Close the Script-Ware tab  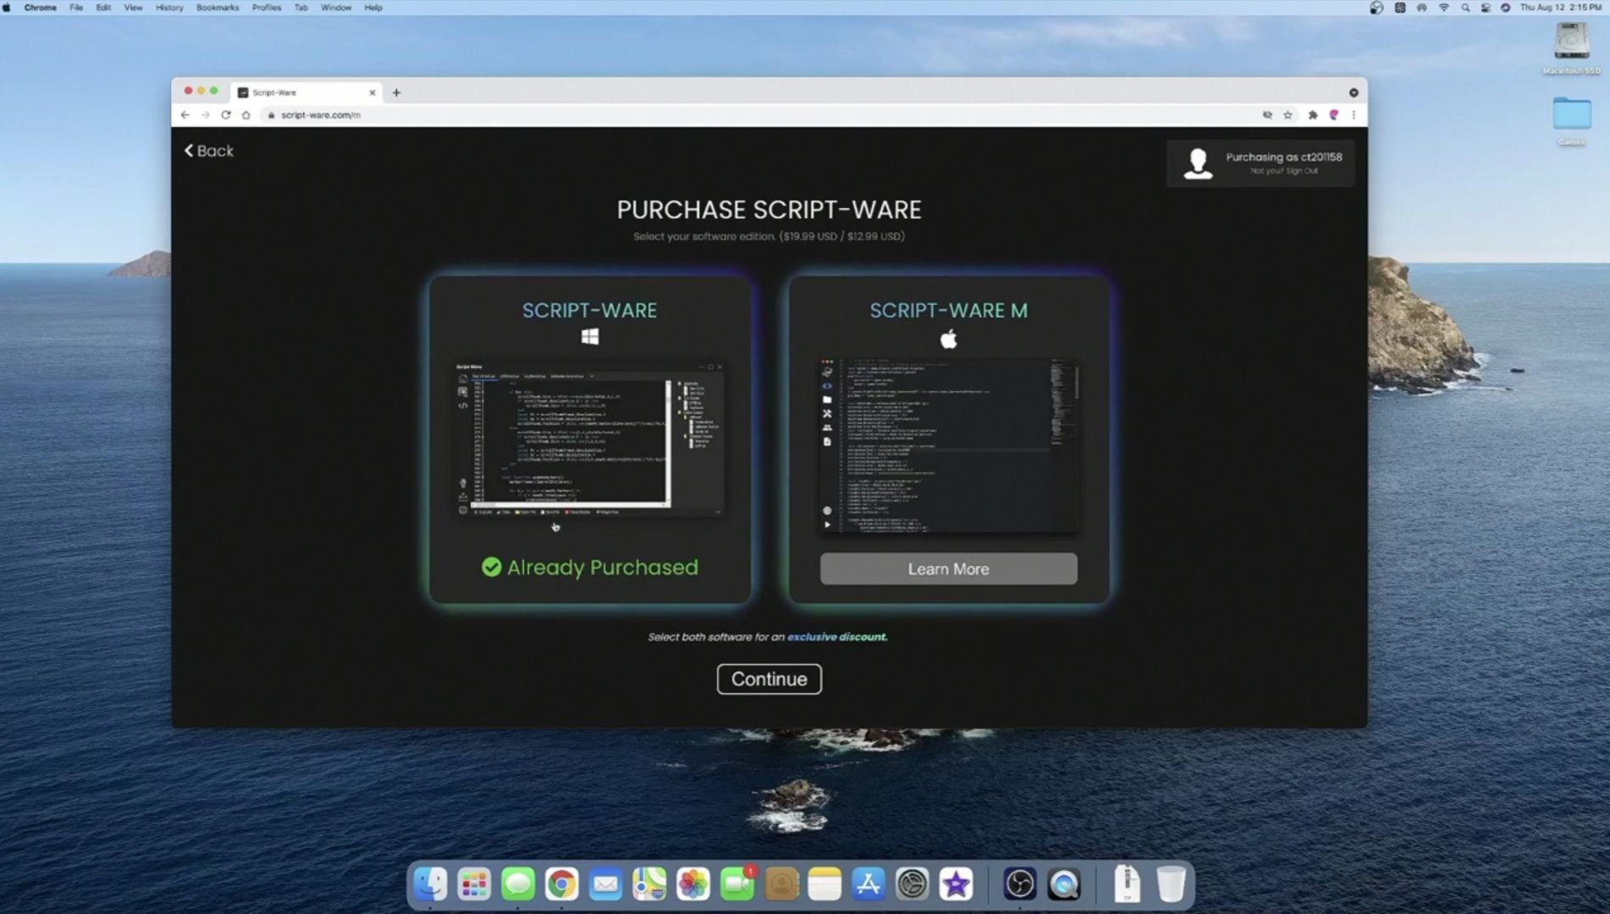(372, 92)
